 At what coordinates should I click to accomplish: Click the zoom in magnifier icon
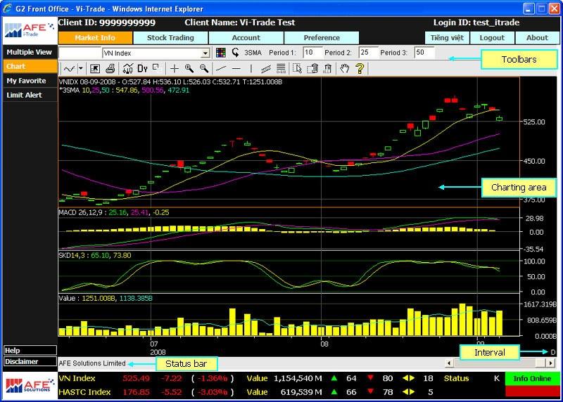[x=189, y=68]
